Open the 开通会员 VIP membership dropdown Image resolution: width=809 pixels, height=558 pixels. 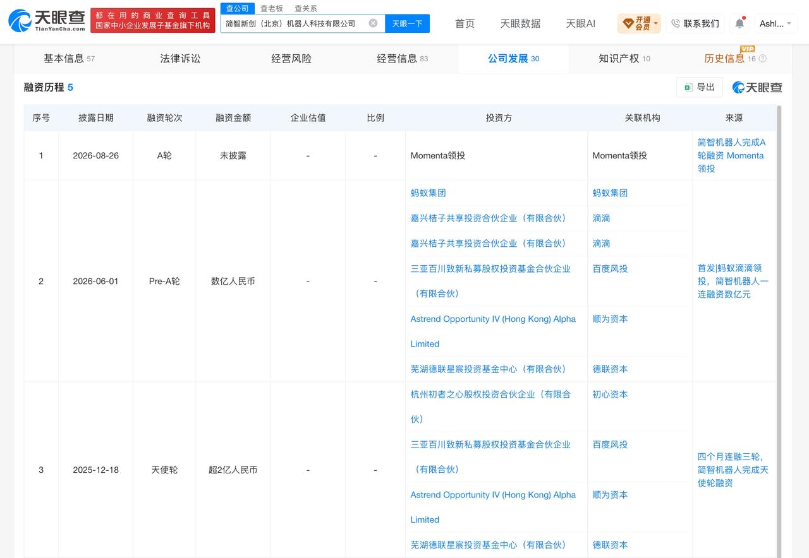click(639, 23)
